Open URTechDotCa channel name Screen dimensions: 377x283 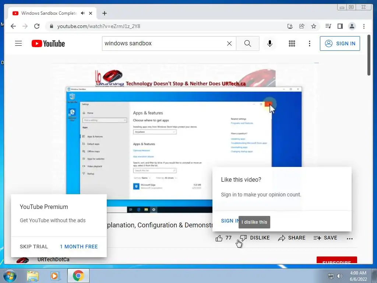click(53, 259)
